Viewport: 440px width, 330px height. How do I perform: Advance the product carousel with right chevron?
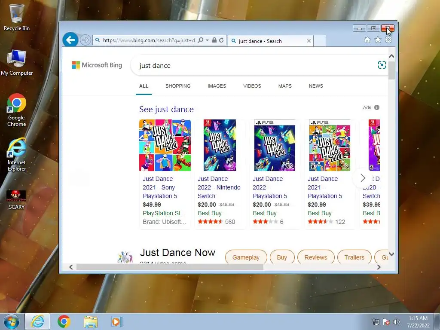(x=363, y=178)
